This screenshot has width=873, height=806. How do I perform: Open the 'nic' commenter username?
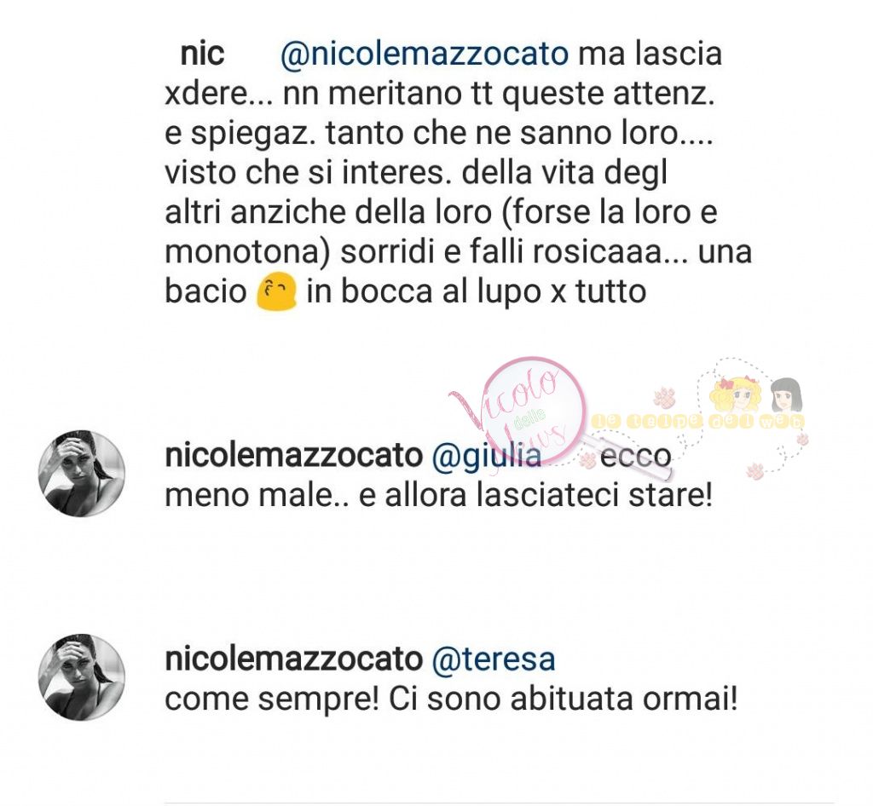pyautogui.click(x=202, y=54)
